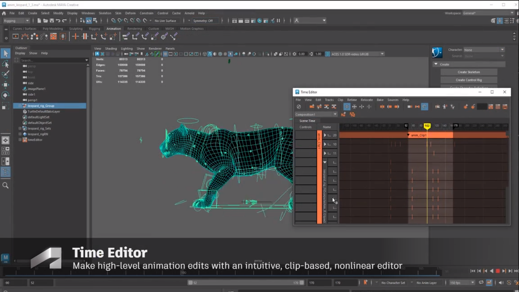Play the animation backwards
Screen dimensions: 519x292
(x=492, y=271)
